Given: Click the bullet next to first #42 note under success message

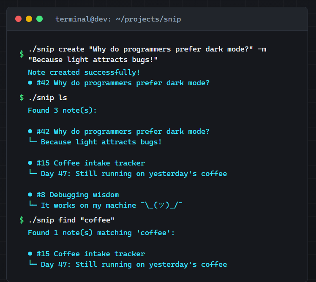Looking at the screenshot, I should pos(30,83).
